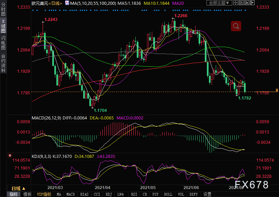The height and width of the screenshot is (197, 279).
Task: Select the MACD indicator button
Action: click(70, 194)
